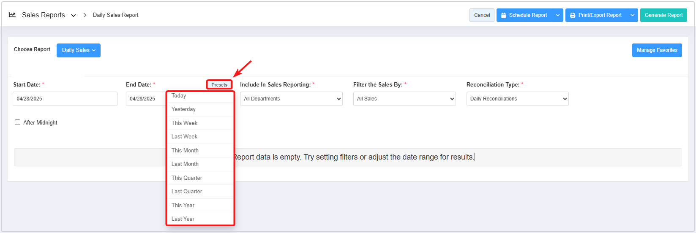Click the Manage Favorites button

657,50
